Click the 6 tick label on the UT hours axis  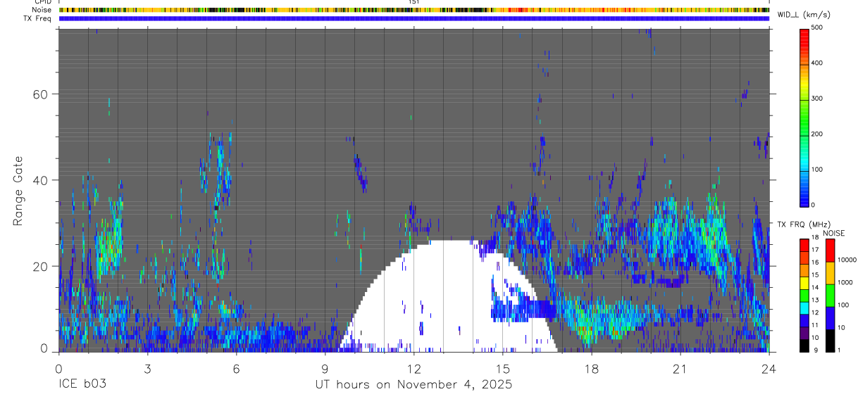[x=236, y=369]
